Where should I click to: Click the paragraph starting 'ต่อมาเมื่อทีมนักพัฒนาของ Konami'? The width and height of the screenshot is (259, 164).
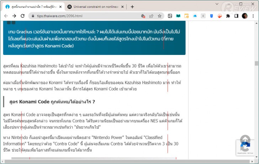point(92,86)
